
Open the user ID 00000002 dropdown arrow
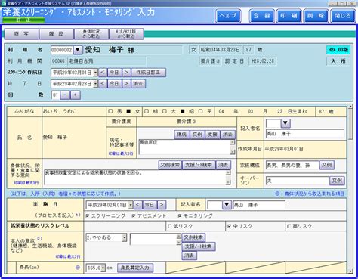click(78, 50)
